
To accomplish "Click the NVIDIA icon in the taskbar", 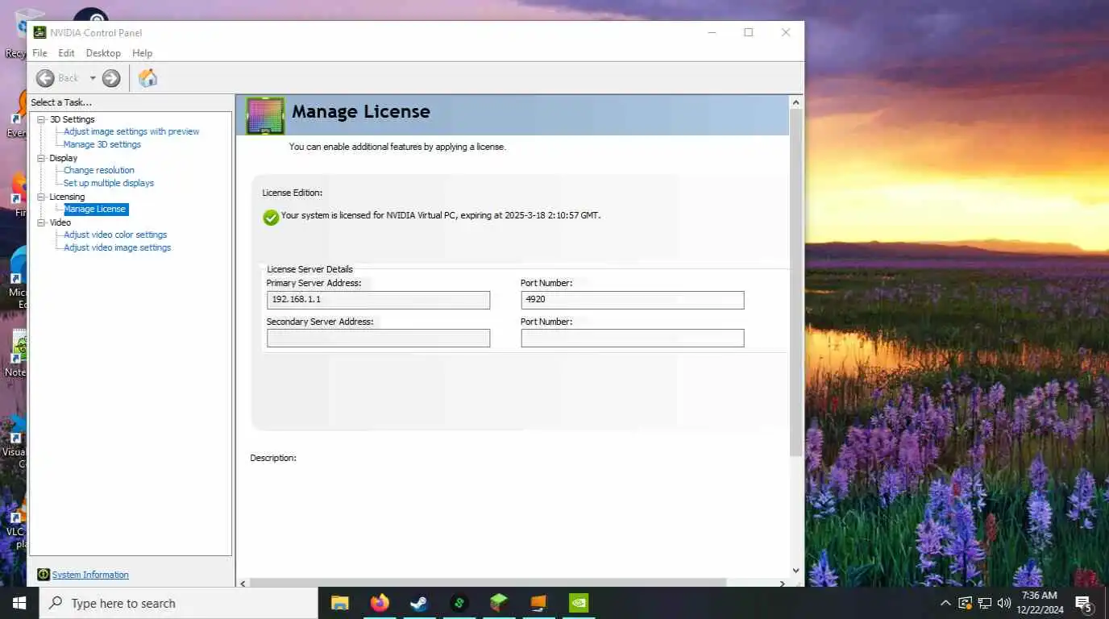I will [x=578, y=603].
